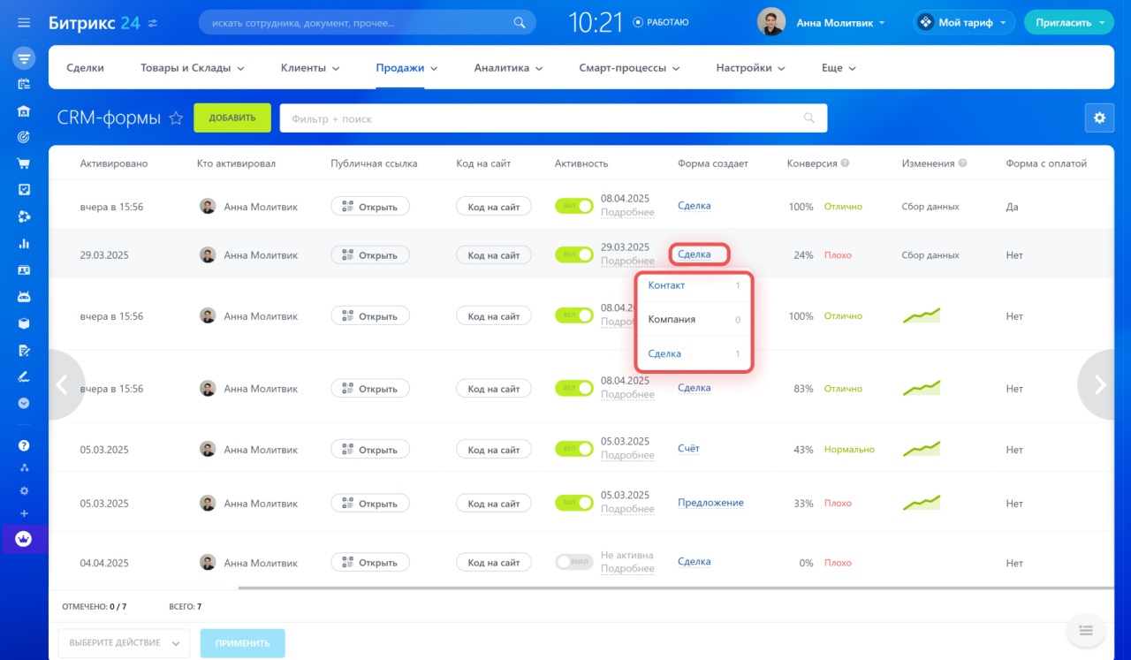This screenshot has width=1131, height=660.
Task: Click the magnifier icon in the top search bar
Action: point(520,23)
